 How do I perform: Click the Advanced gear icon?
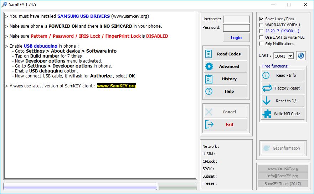(209, 66)
